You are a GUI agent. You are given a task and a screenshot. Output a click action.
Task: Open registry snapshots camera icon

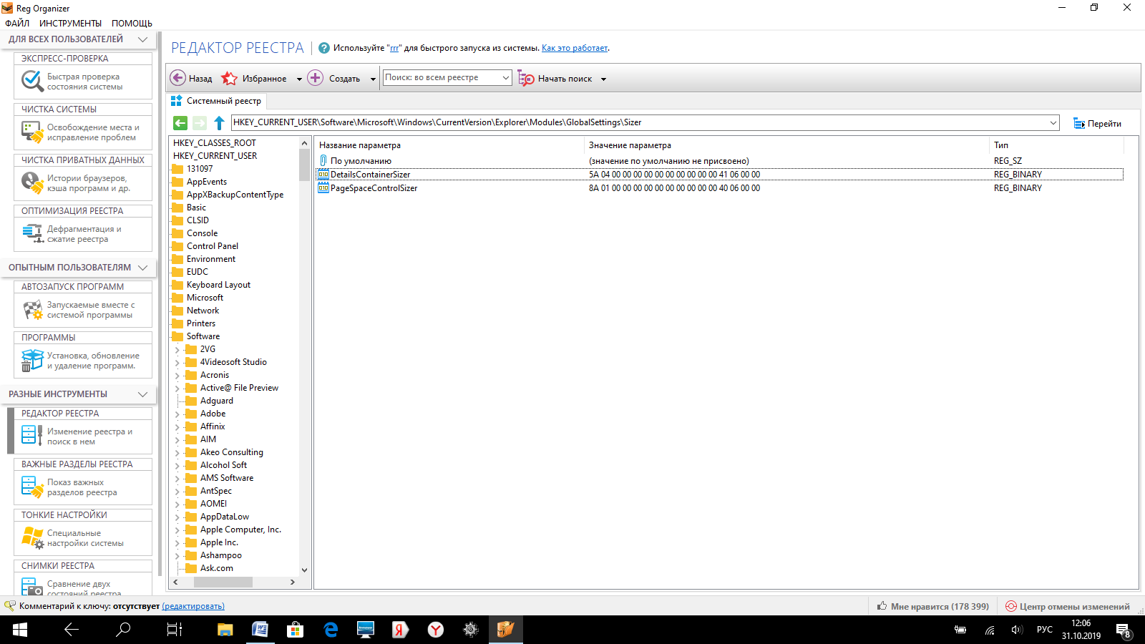(32, 586)
